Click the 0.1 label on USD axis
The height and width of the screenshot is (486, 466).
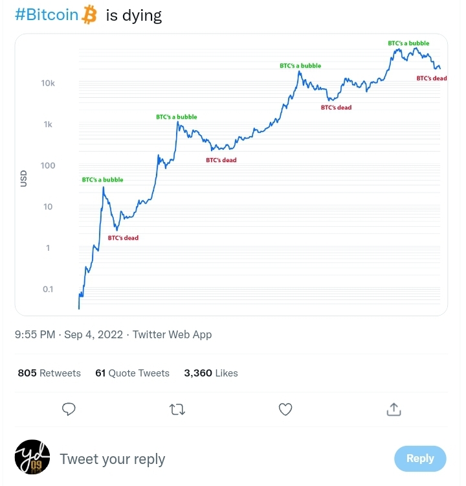click(48, 289)
